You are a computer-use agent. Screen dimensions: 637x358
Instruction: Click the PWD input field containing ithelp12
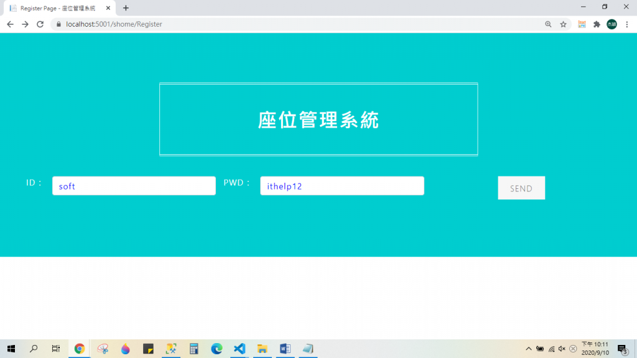342,186
